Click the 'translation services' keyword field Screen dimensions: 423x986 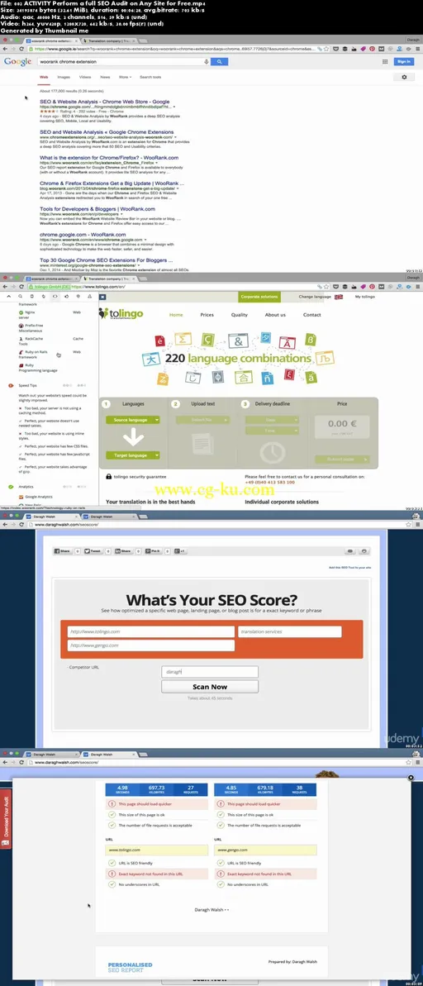[x=289, y=631]
